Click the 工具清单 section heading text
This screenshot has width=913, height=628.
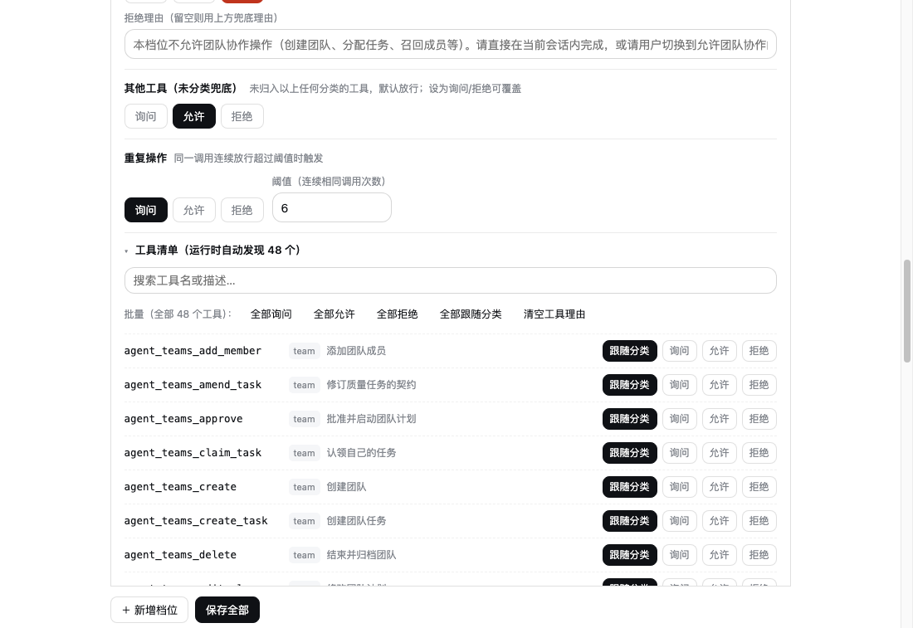pyautogui.click(x=217, y=251)
